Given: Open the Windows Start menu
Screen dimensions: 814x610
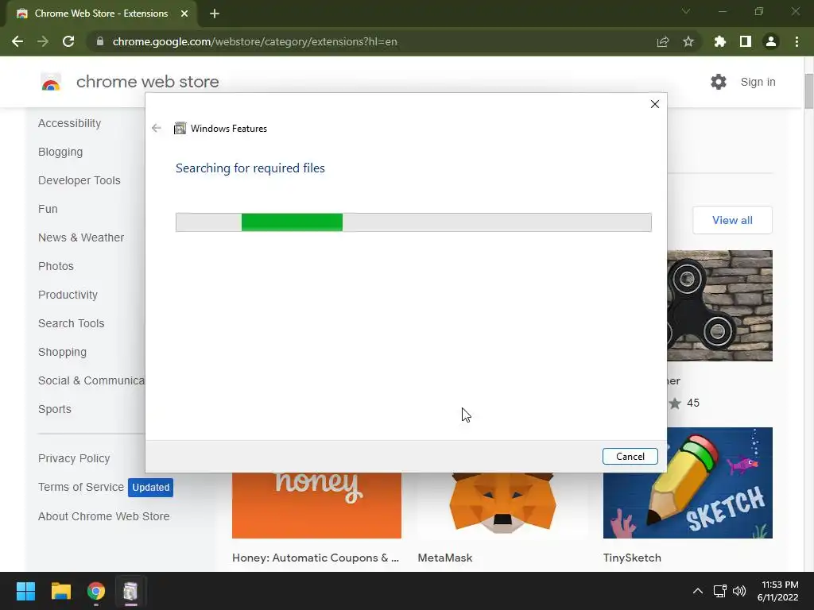Looking at the screenshot, I should coord(25,591).
